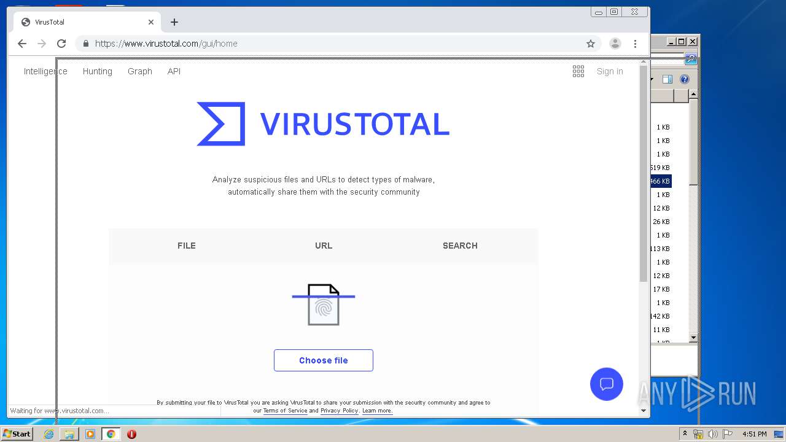Open media player from taskbar

(90, 434)
